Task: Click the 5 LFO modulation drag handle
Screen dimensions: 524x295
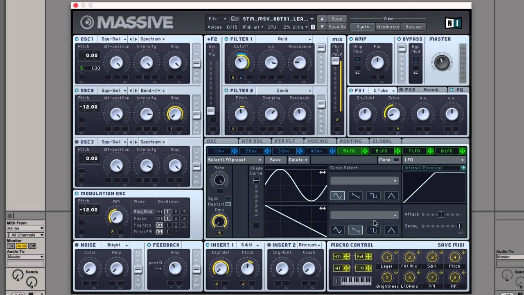Action: (365, 151)
